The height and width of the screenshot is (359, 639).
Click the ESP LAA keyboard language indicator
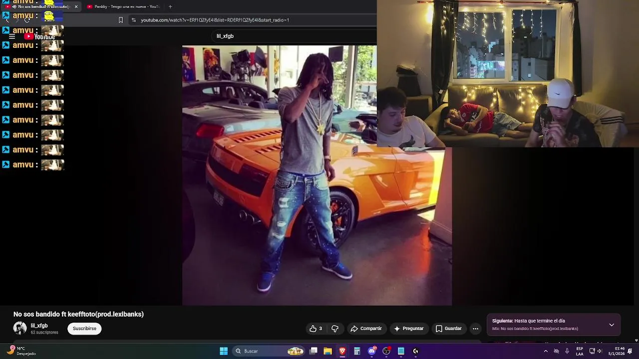pos(580,351)
